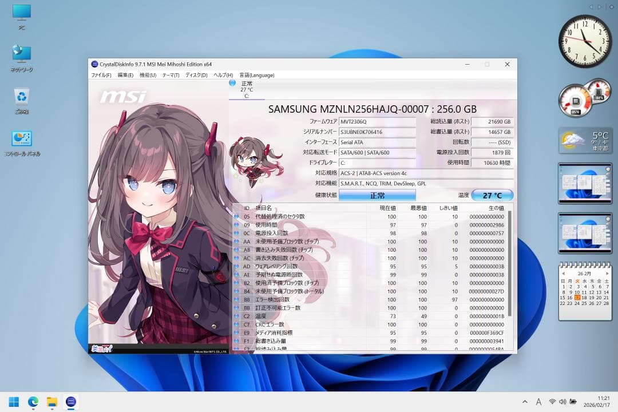Click the 正常 health status button
The height and width of the screenshot is (412, 618).
(377, 195)
